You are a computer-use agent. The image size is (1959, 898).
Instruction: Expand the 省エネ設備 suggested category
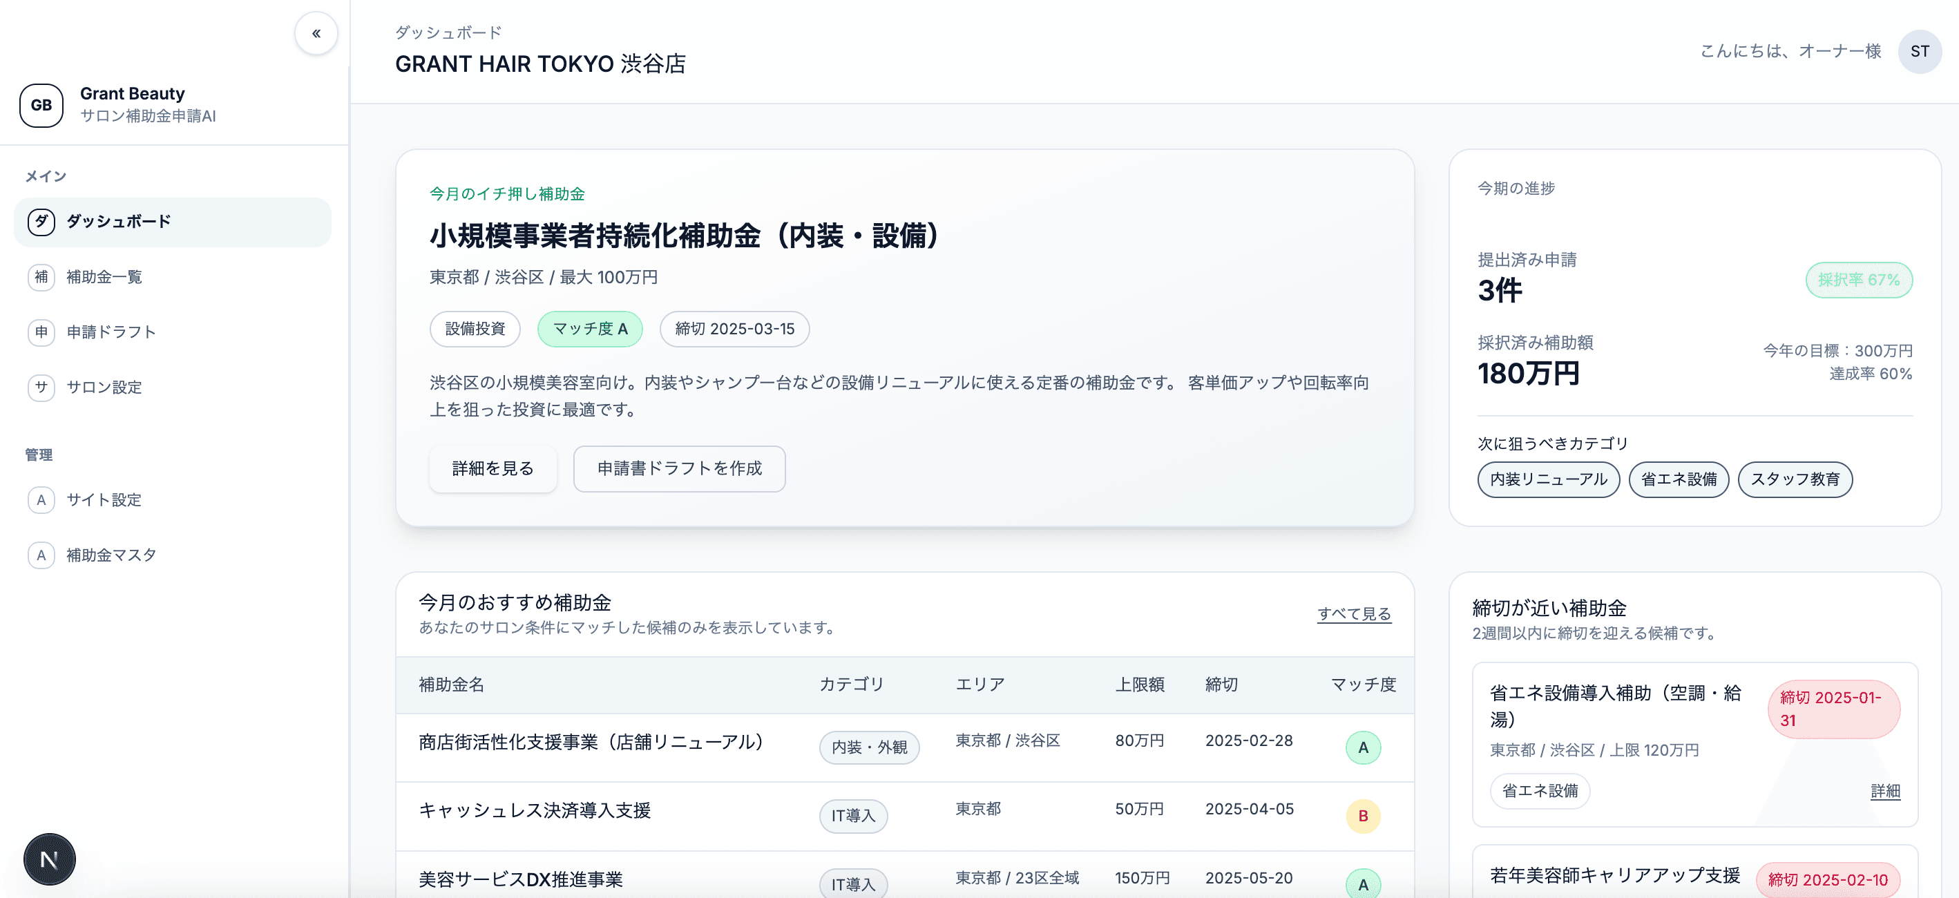(x=1679, y=479)
